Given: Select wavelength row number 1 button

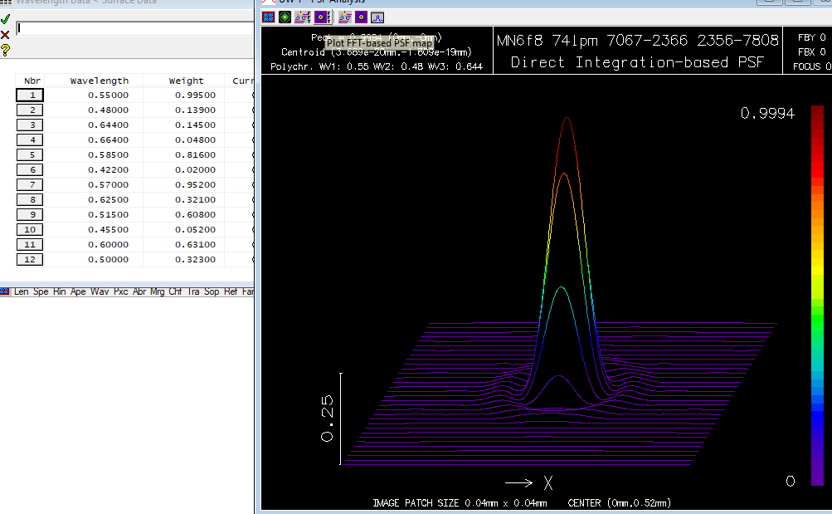Looking at the screenshot, I should (30, 95).
